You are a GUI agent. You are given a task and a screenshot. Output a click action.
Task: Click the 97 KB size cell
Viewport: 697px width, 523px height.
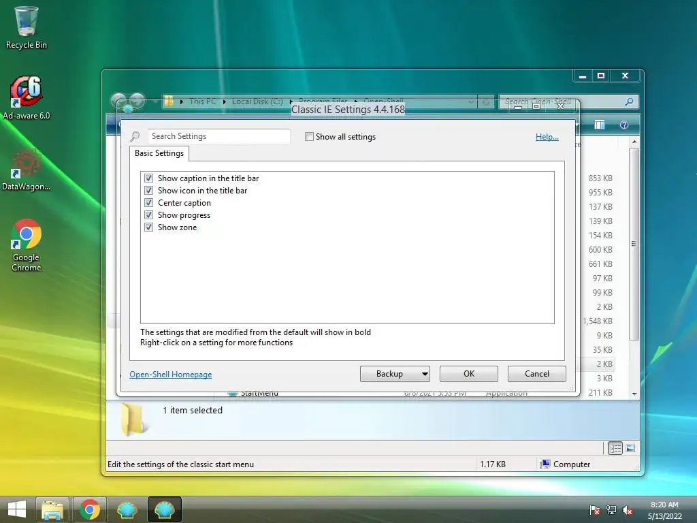pos(602,279)
